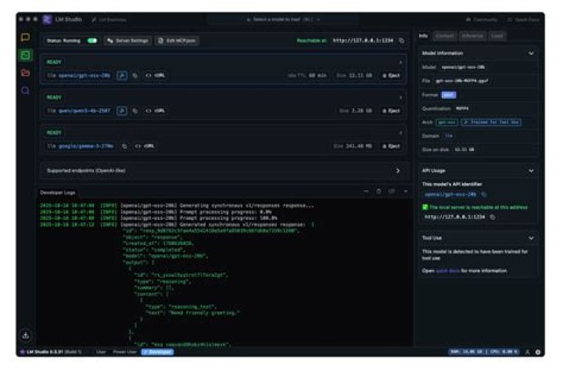The image size is (563, 371).
Task: Select User mode in the status bar
Action: click(101, 352)
